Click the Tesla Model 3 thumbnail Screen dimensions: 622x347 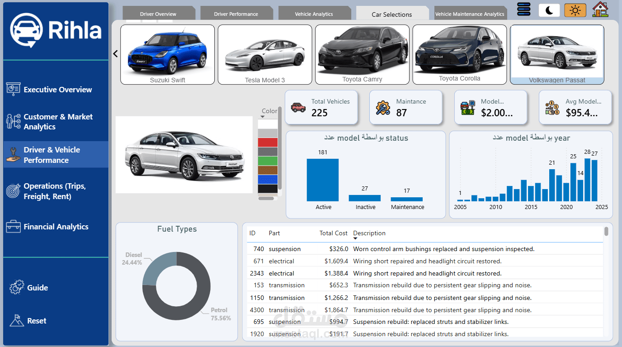pos(265,54)
